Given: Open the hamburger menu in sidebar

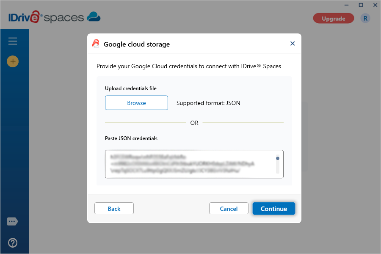Looking at the screenshot, I should point(13,41).
